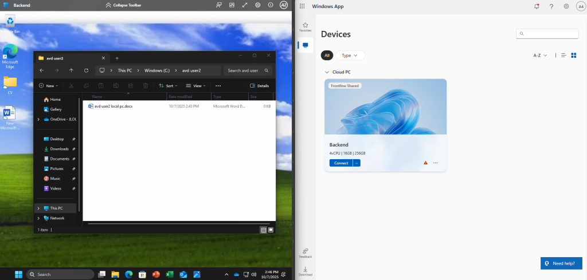Toggle the Details pane in File Explorer

click(x=260, y=86)
